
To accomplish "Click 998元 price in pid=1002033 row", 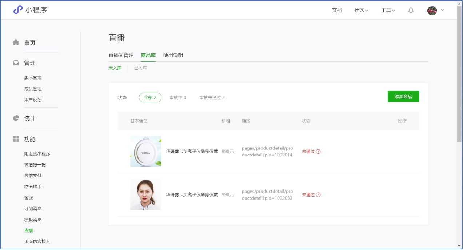I will click(x=228, y=195).
